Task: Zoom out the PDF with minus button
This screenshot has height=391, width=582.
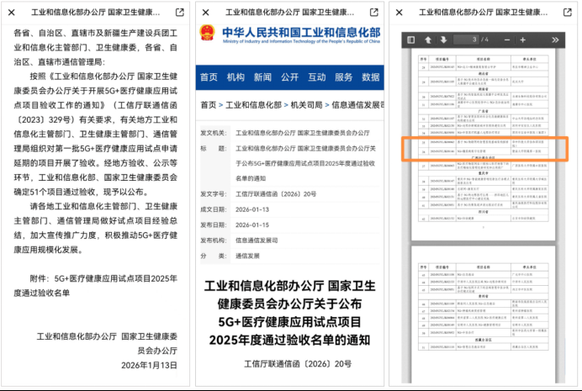Action: (507, 40)
